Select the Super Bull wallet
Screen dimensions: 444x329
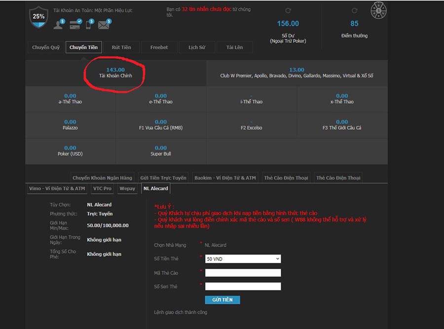[x=161, y=151]
